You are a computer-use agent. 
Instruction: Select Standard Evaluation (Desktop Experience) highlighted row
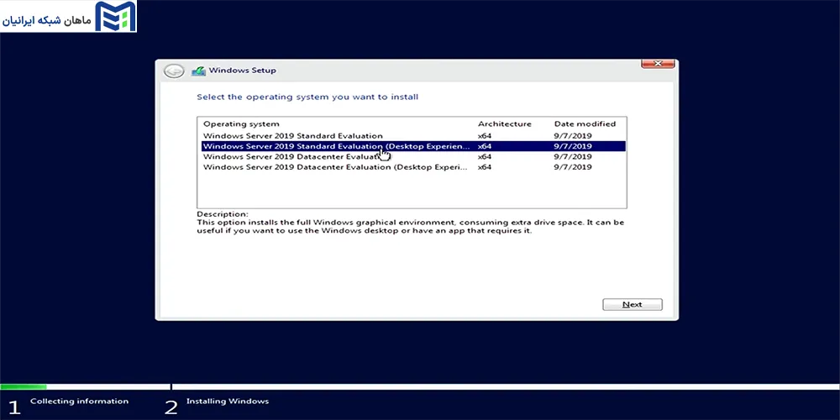tap(413, 146)
